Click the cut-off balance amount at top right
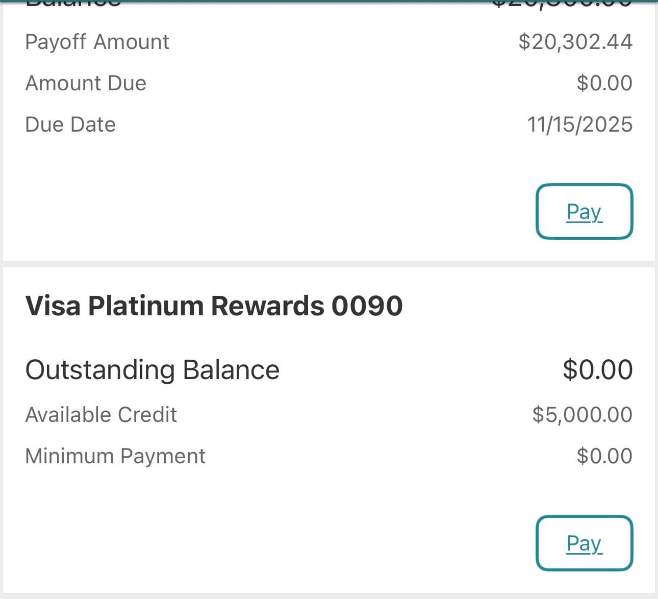658x599 pixels. click(561, 4)
